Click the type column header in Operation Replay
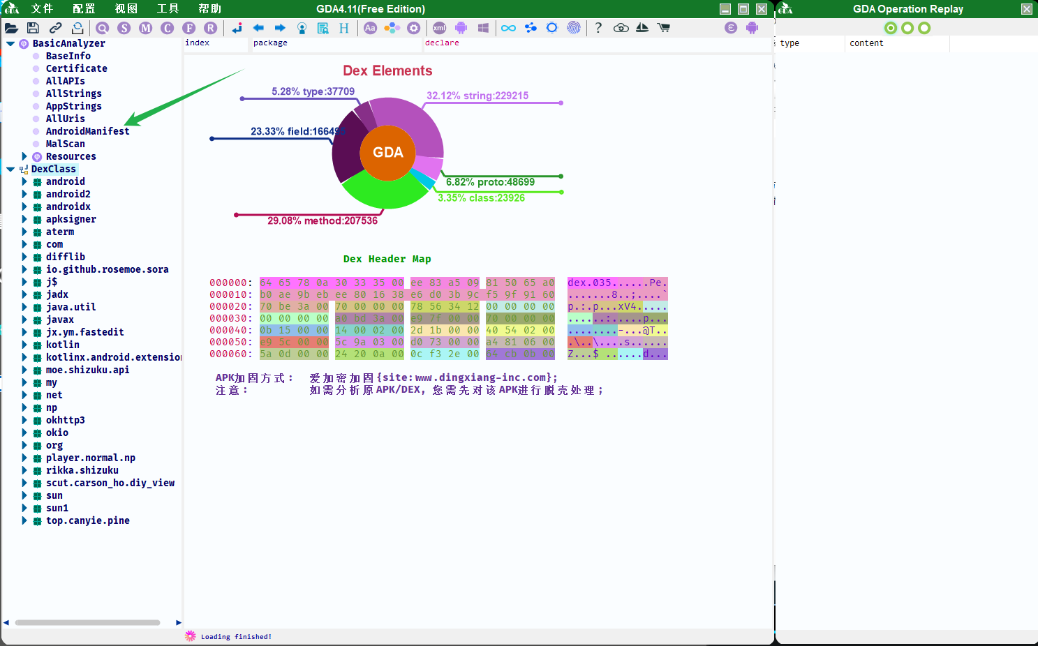 (810, 43)
